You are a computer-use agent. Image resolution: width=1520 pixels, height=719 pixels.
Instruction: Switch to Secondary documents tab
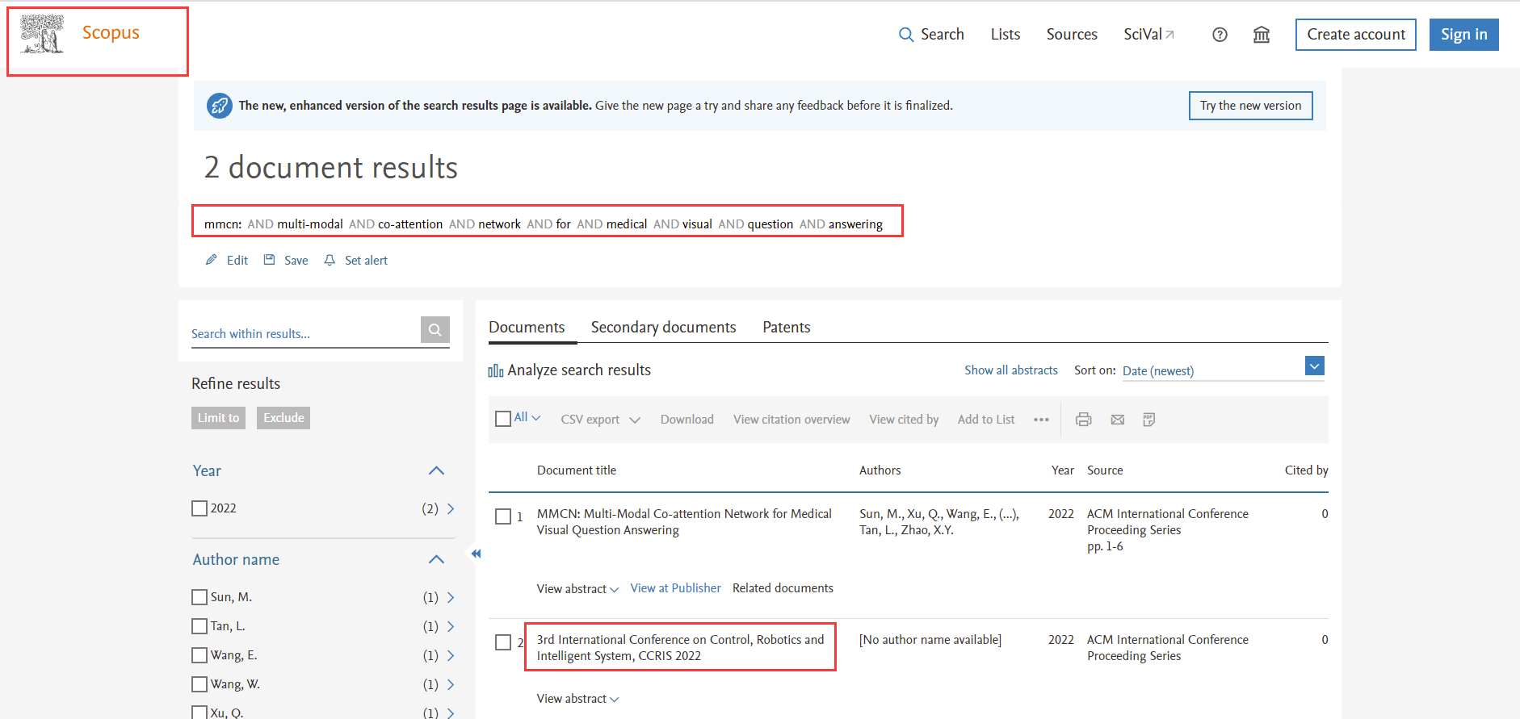663,328
